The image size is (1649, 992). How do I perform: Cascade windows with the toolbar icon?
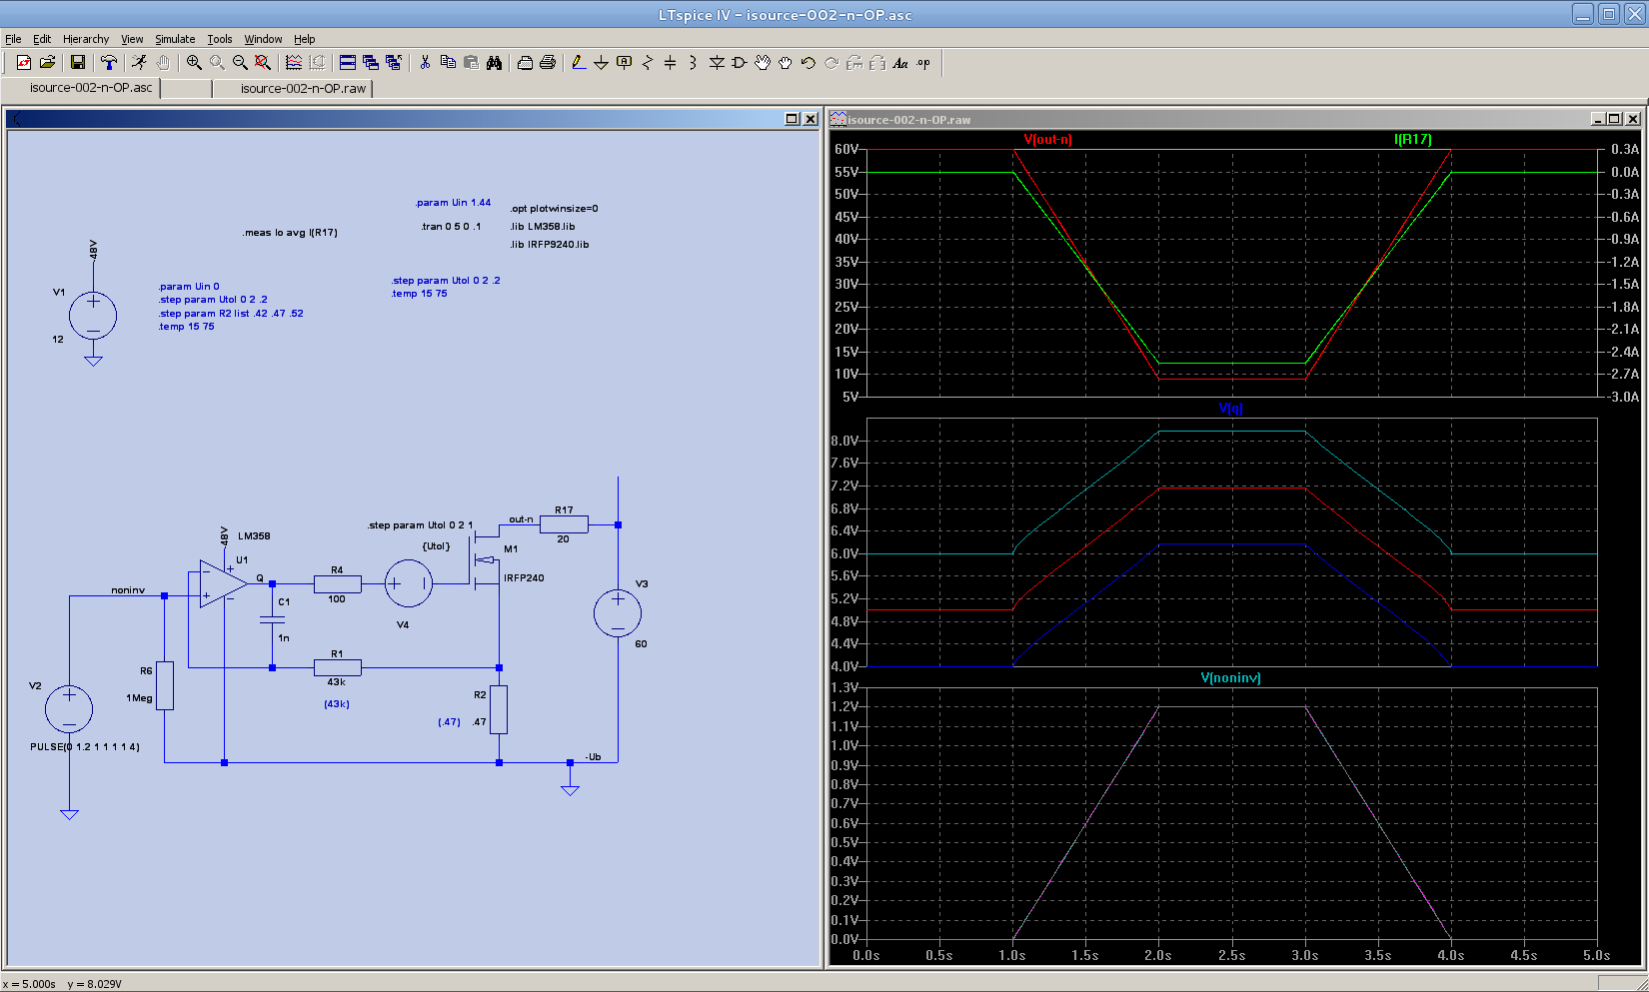(x=371, y=62)
